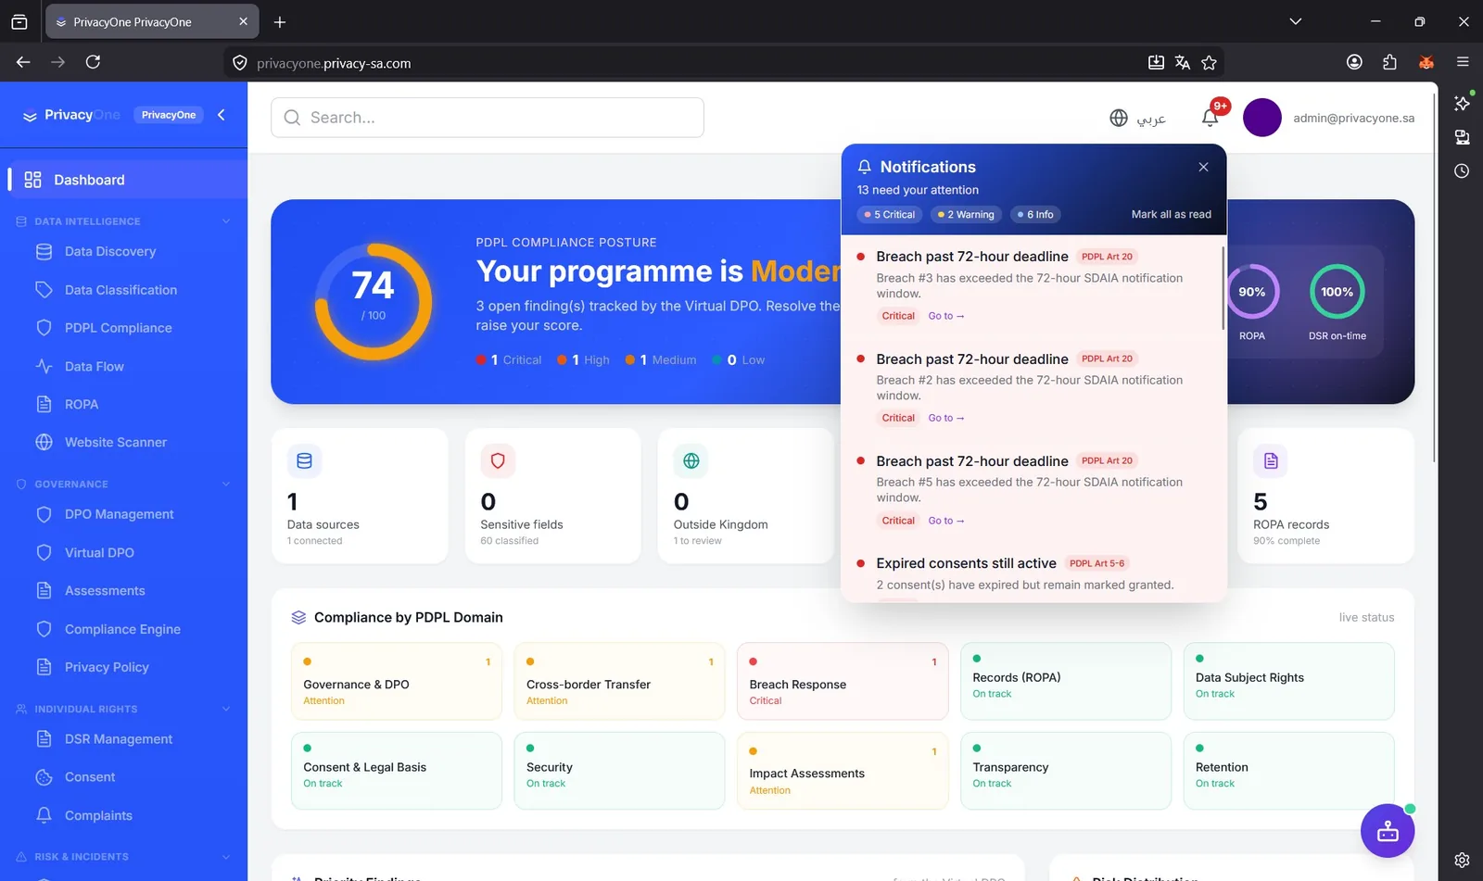Click the notifications panel scrollbar
The image size is (1483, 881).
click(x=1223, y=287)
